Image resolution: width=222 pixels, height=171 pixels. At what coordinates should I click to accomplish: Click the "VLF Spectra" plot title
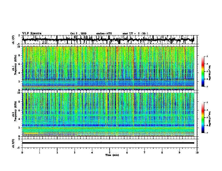[32, 34]
